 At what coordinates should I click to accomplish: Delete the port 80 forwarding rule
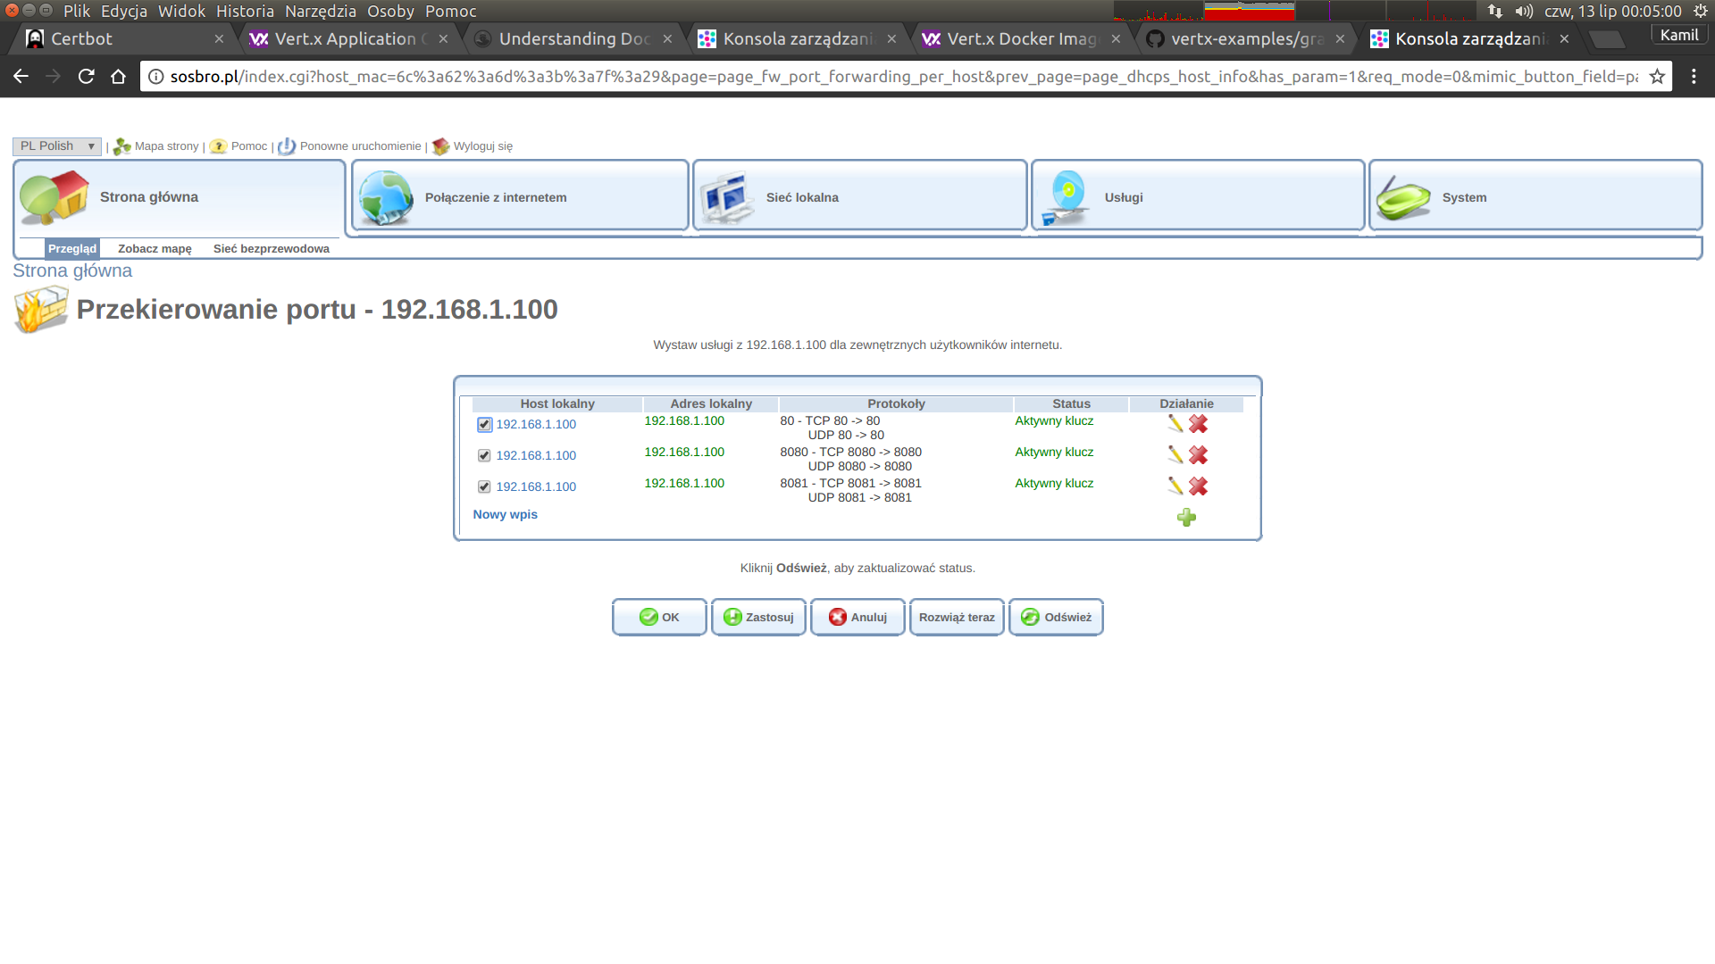tap(1198, 424)
